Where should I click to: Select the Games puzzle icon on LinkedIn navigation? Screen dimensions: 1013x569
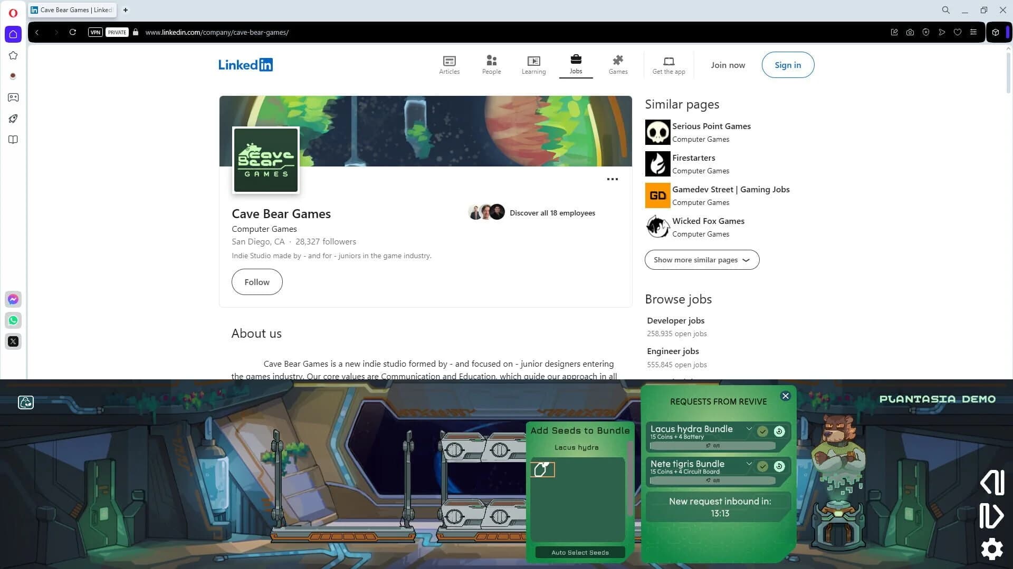coord(617,61)
